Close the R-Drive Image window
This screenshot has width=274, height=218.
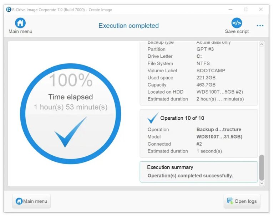pyautogui.click(x=261, y=10)
